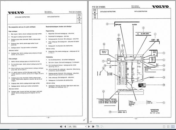Click 'CLUTCH' heading in the diagram
176x130 pixels.
click(134, 25)
